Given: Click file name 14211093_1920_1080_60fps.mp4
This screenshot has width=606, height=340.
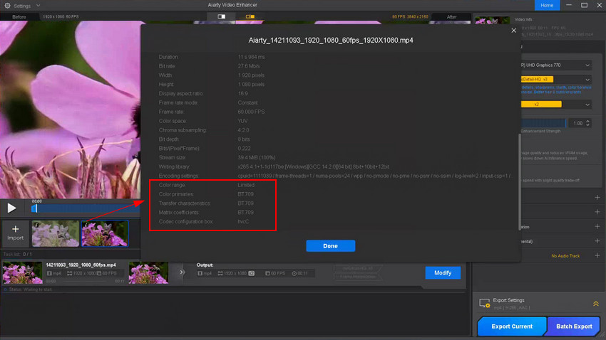Looking at the screenshot, I should pyautogui.click(x=81, y=265).
